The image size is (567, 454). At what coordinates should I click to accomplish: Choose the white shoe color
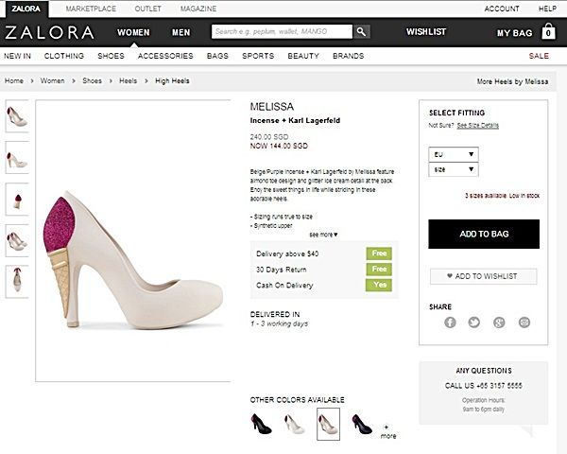[295, 424]
